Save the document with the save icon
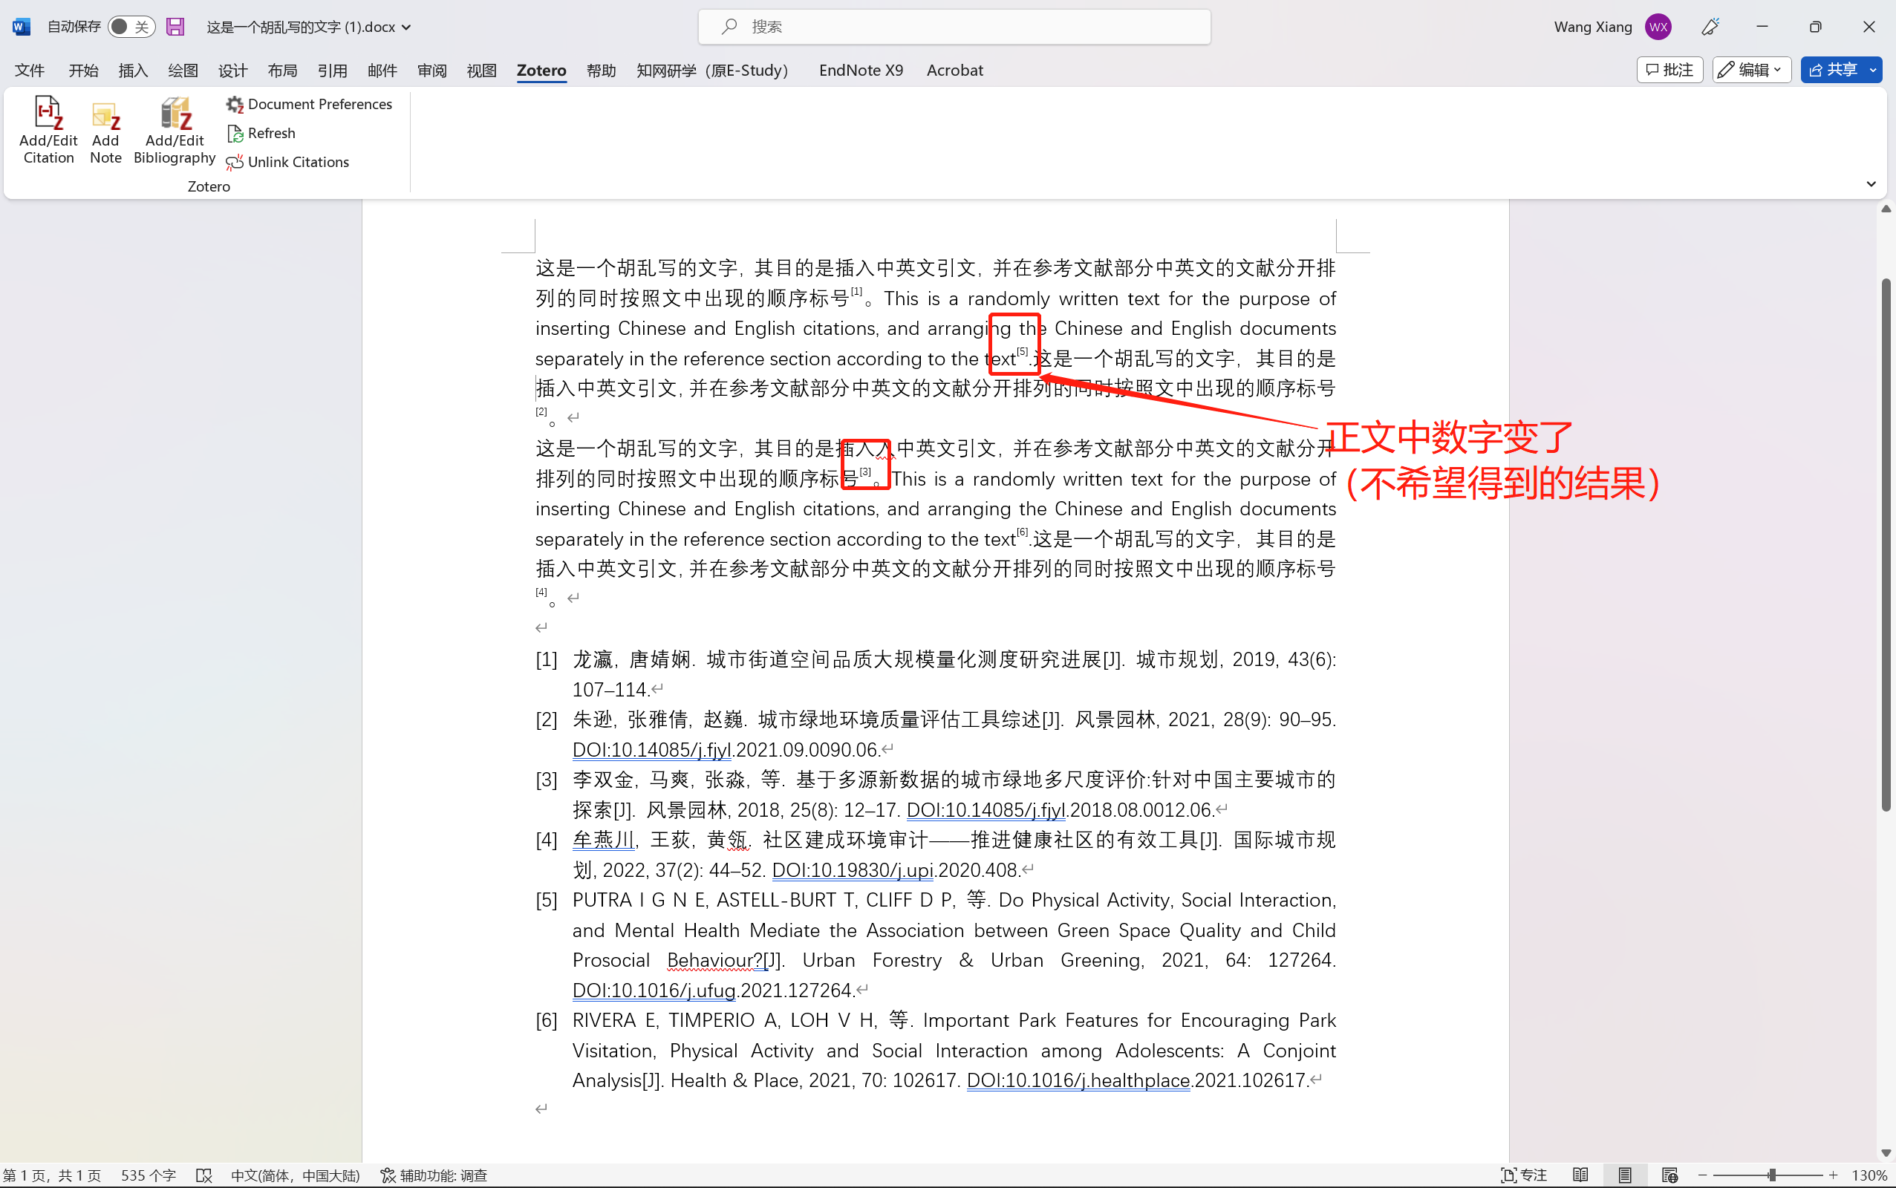Viewport: 1896px width, 1188px height. coord(175,27)
